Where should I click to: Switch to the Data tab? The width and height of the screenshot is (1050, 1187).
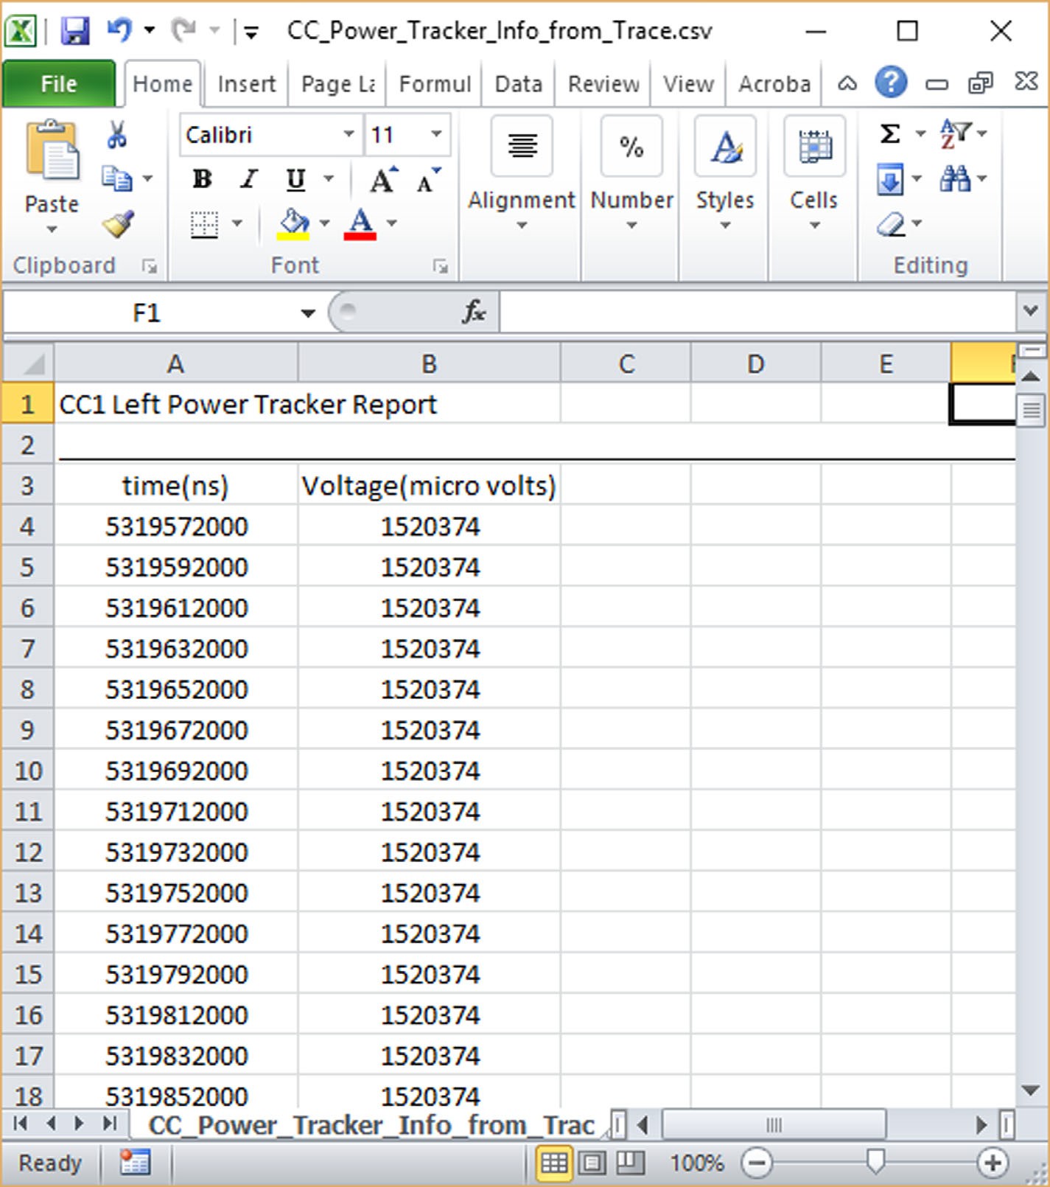pos(518,84)
